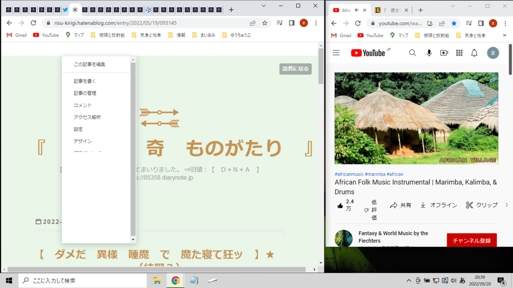Close the active blog tab
Image resolution: width=513 pixels, height=288 pixels.
tap(75, 10)
